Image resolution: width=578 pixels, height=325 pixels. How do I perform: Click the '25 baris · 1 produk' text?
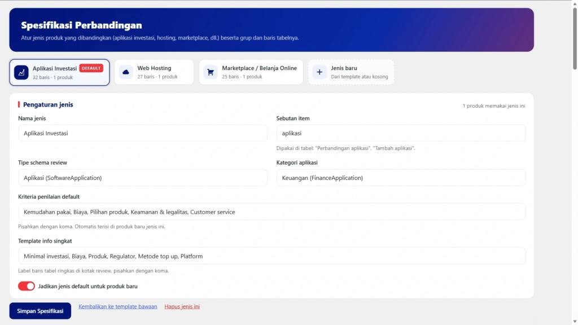242,77
